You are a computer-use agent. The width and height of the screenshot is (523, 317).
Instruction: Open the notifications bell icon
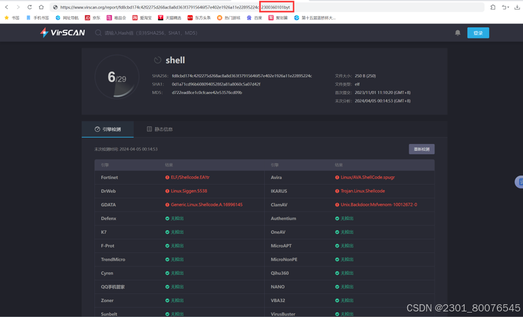coord(458,33)
